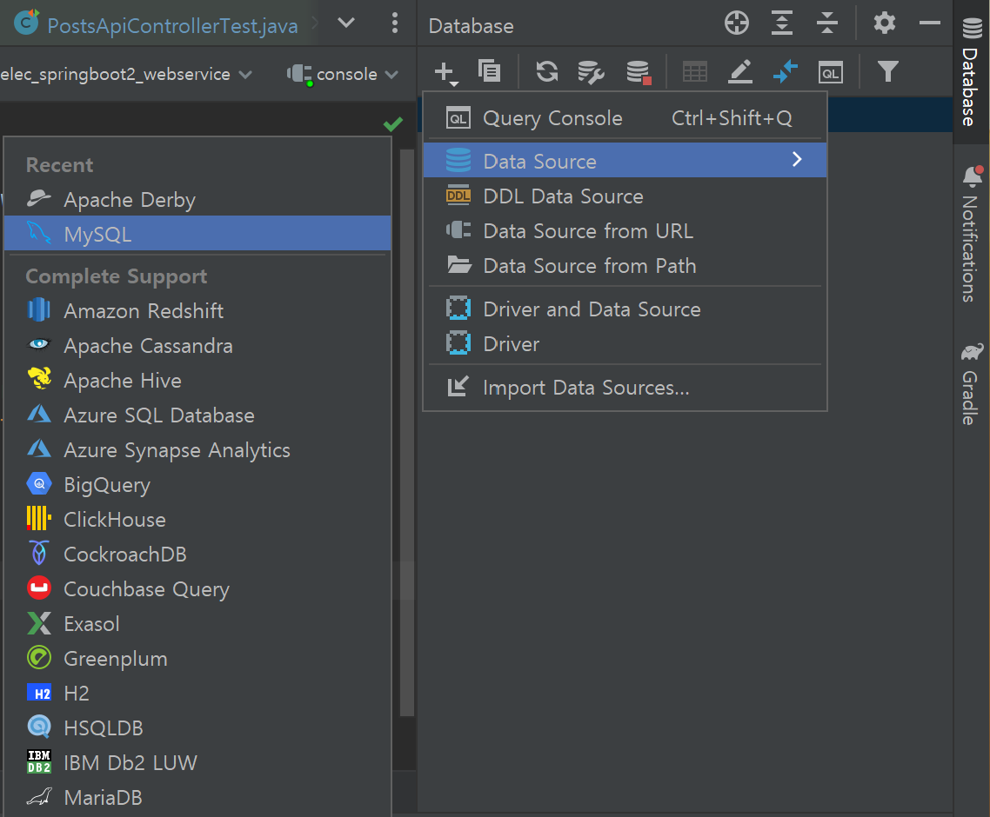Screen dimensions: 990x817
Task: Click the Refresh icon in Database toolbar
Action: (x=547, y=71)
